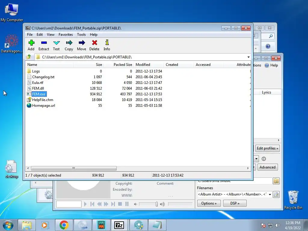Image resolution: width=308 pixels, height=231 pixels.
Task: Click previous track button
Action: click(92, 204)
